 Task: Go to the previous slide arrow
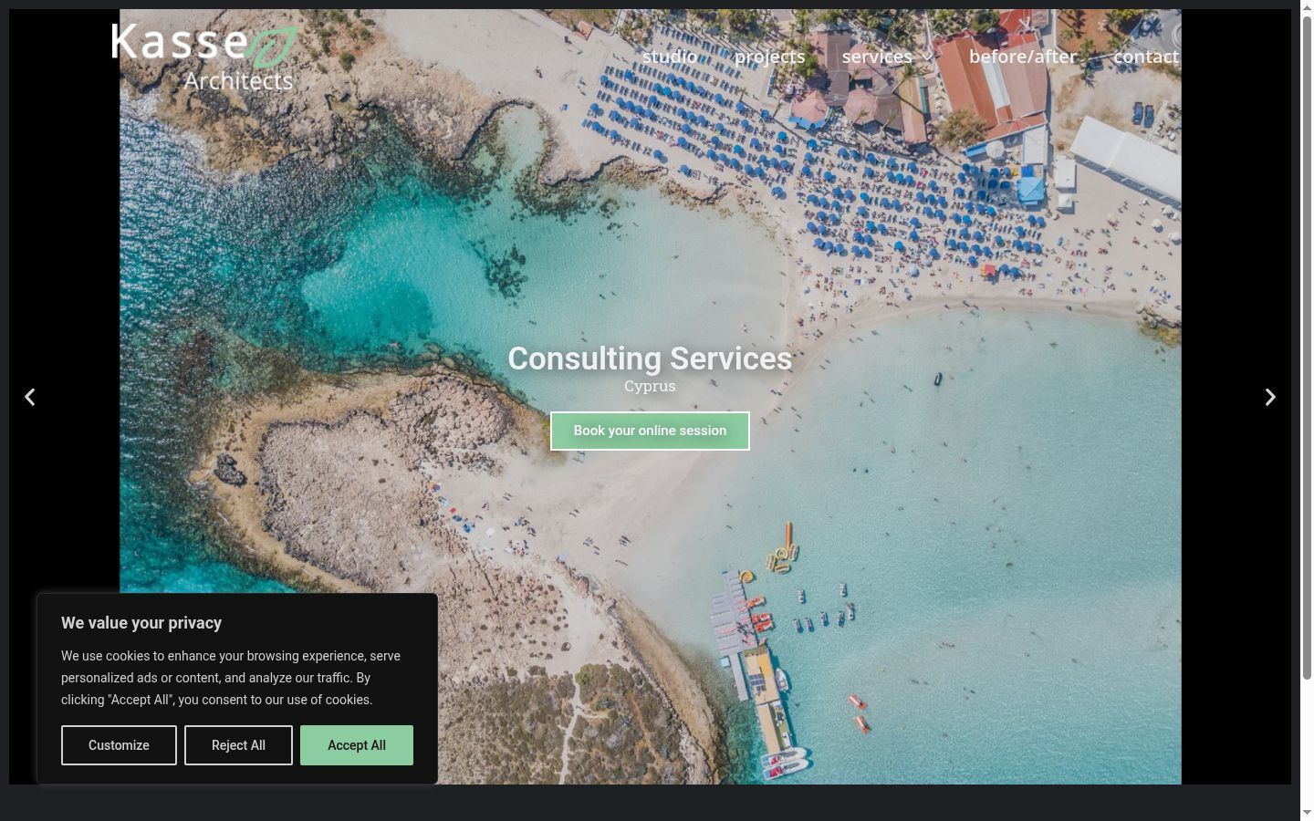click(x=30, y=397)
